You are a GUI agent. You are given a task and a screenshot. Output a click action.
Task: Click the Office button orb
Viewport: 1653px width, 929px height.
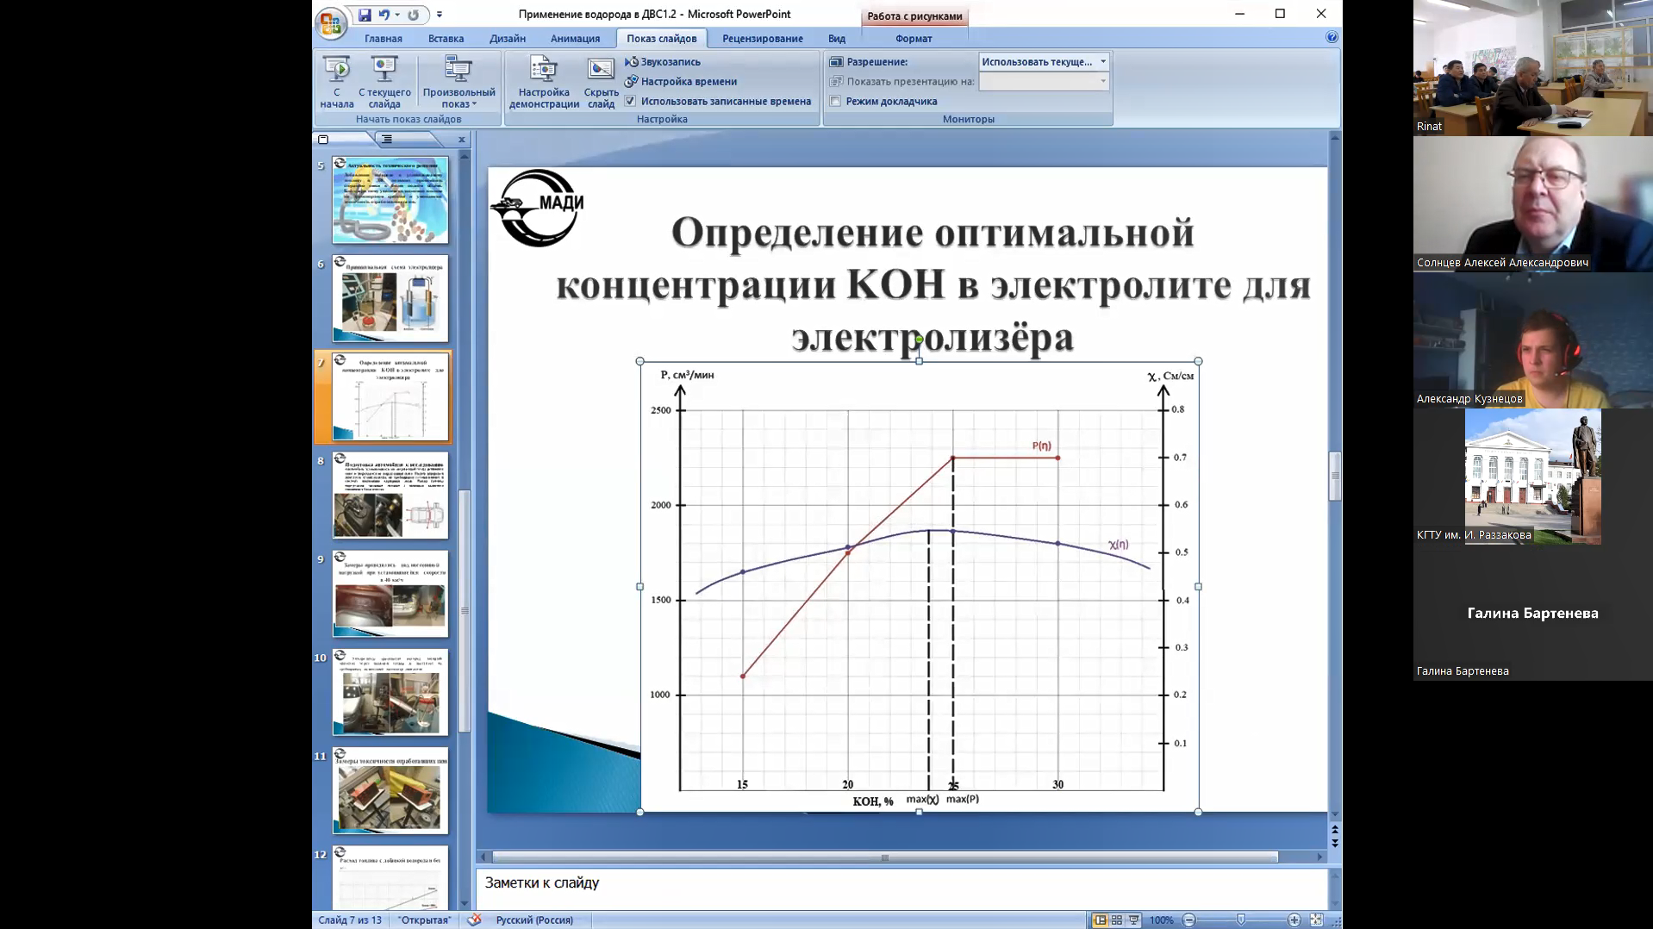(331, 22)
